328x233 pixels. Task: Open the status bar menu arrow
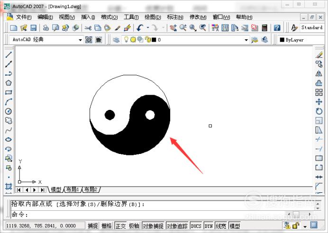click(x=305, y=227)
